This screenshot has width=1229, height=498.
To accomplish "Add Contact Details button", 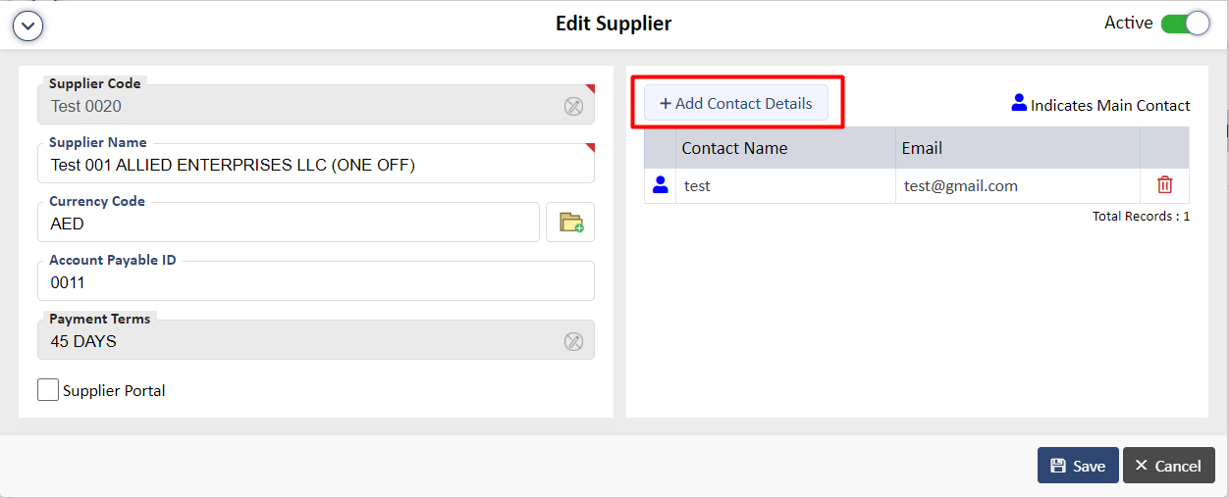I will tap(736, 103).
